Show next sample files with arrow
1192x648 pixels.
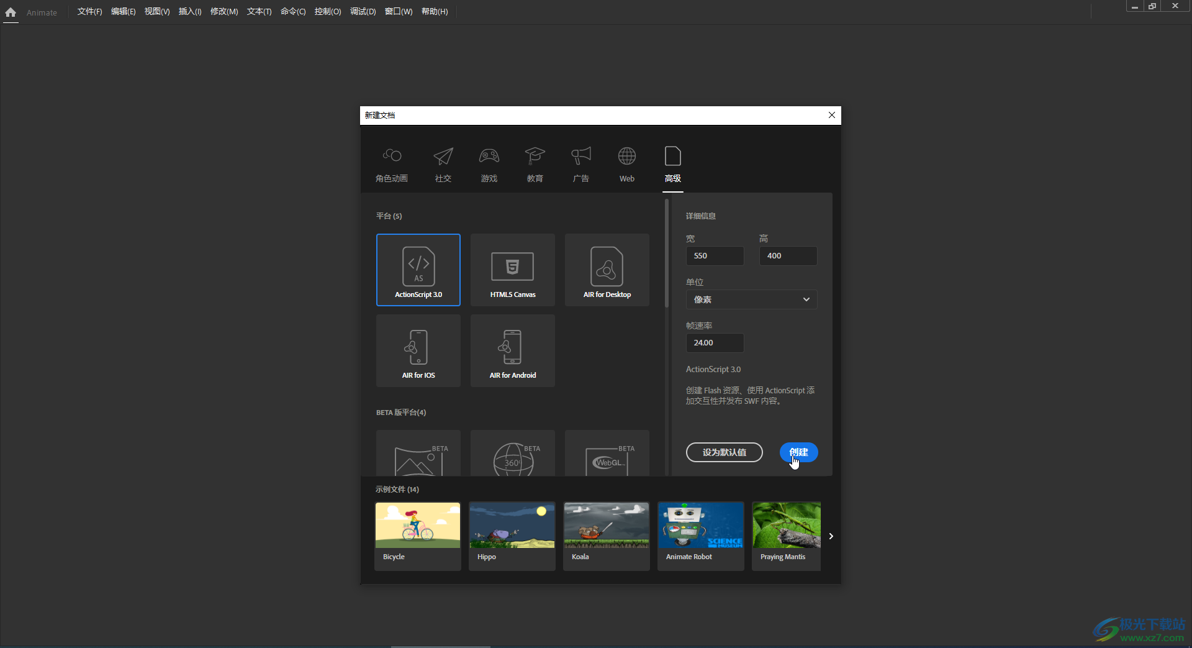coord(831,536)
